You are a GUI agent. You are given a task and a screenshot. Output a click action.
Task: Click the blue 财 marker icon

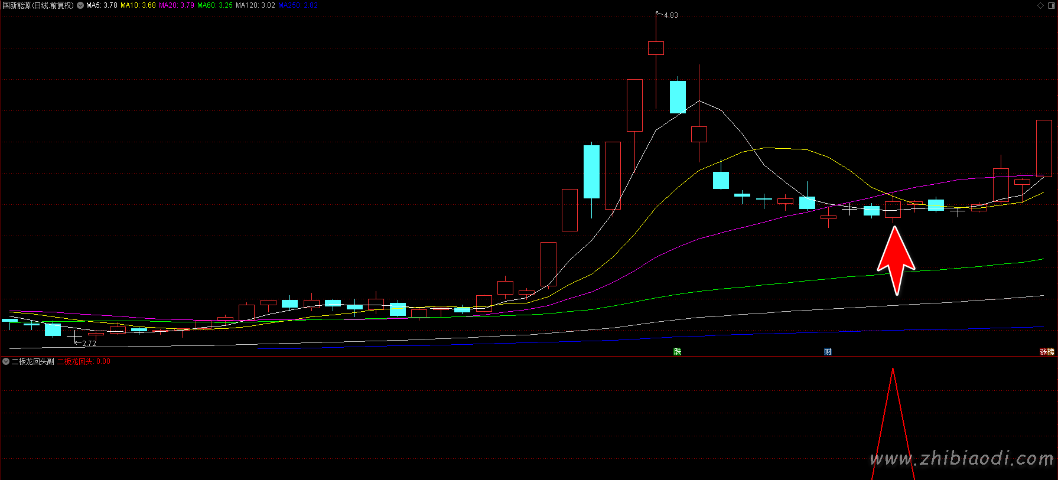(x=828, y=352)
